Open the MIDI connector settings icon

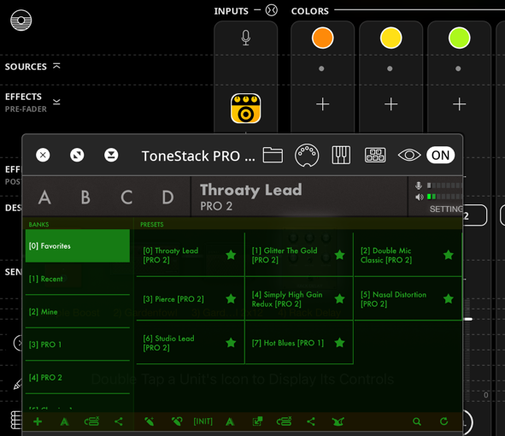click(307, 156)
